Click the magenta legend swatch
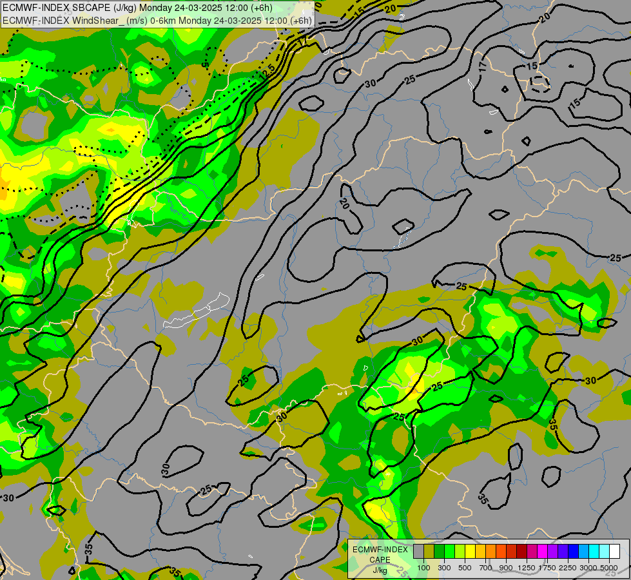Viewport: 631px width, 580px height. (543, 552)
